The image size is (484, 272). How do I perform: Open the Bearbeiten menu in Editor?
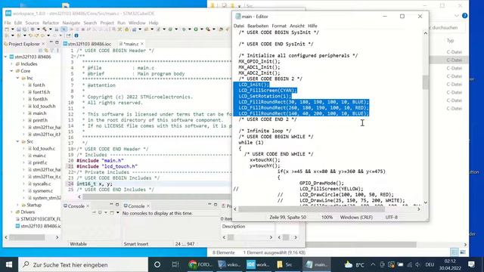click(258, 26)
